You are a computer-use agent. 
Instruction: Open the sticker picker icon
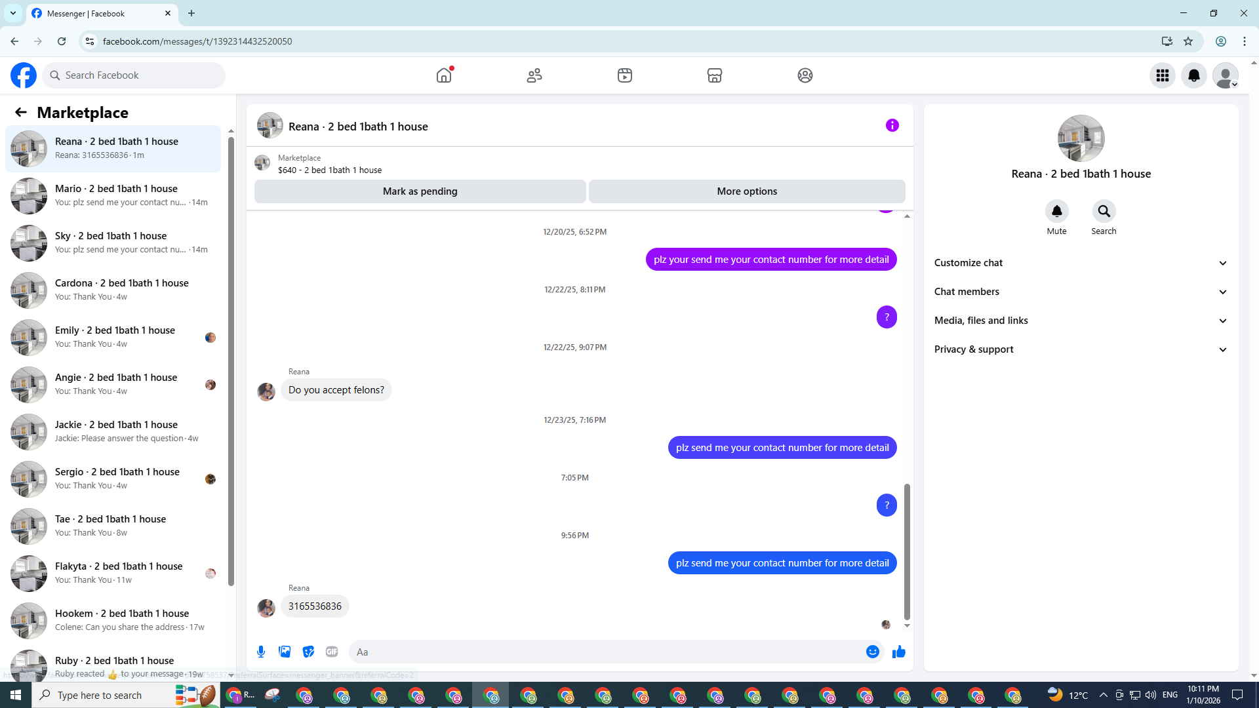point(308,652)
